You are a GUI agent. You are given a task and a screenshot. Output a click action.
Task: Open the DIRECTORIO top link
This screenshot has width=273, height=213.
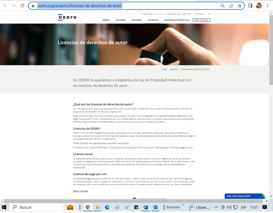[187, 14]
